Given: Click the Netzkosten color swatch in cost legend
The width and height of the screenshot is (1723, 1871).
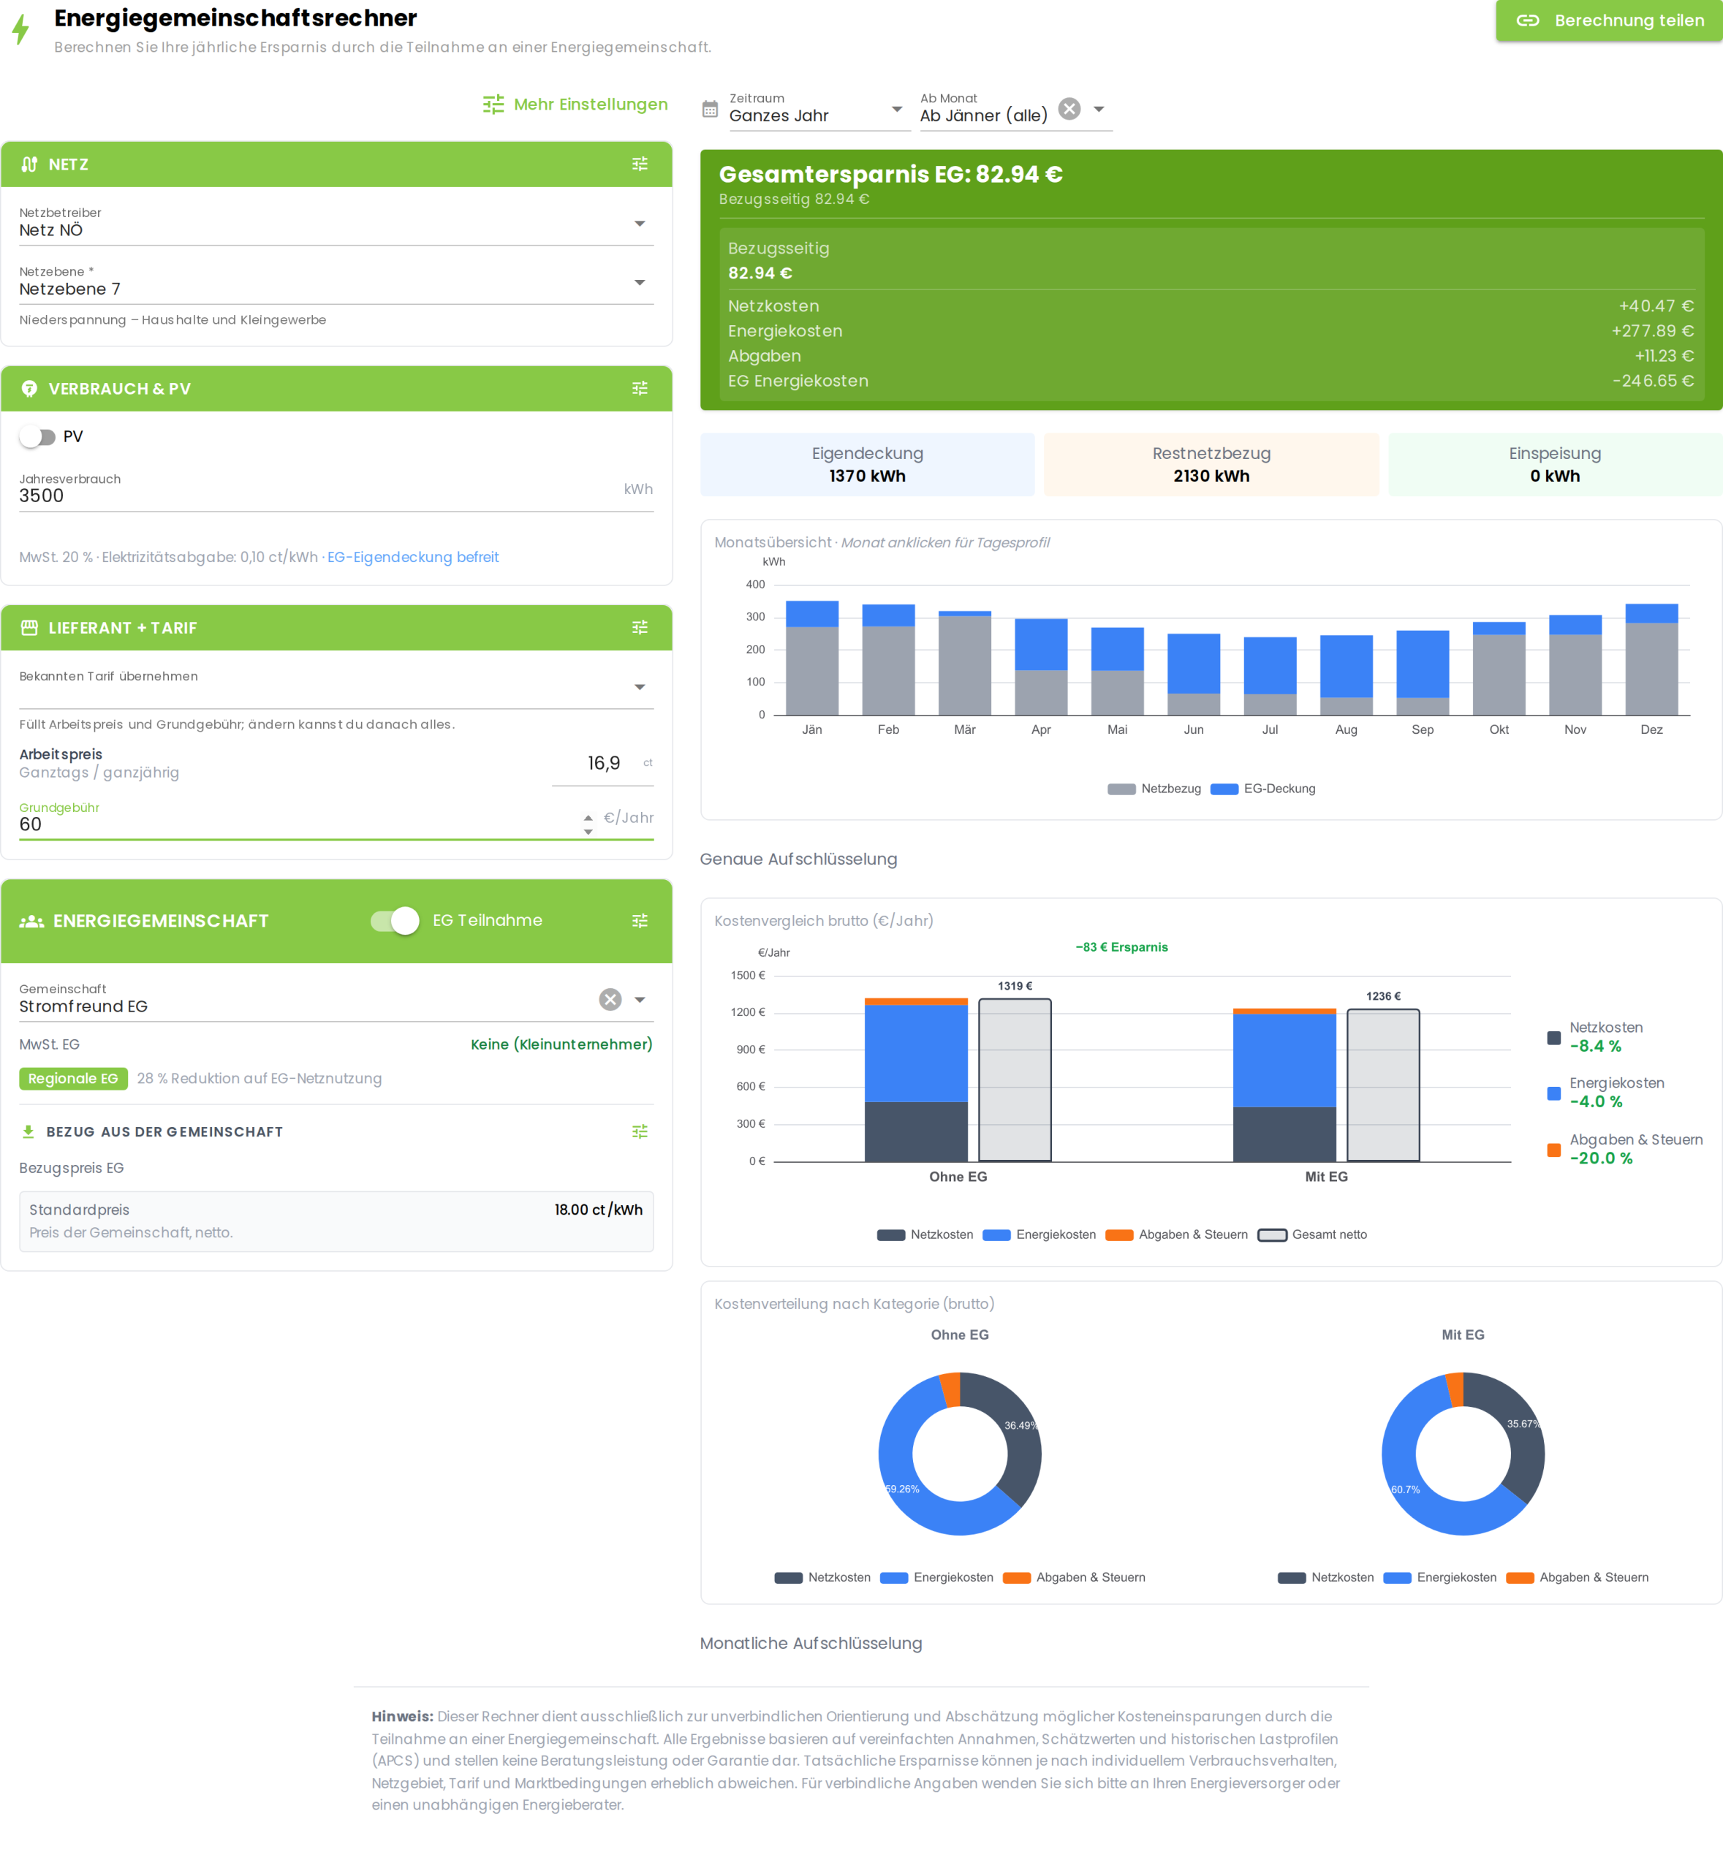Looking at the screenshot, I should point(891,1235).
